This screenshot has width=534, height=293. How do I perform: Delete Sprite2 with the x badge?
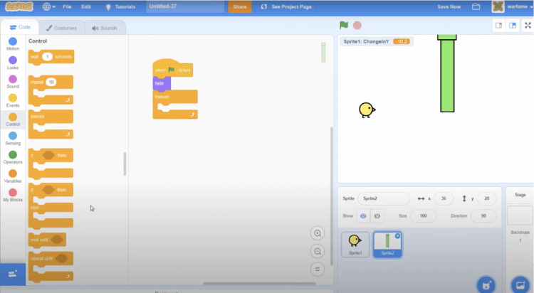pos(397,236)
